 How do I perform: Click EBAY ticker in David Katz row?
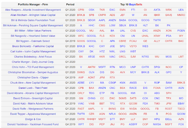tap(181, 104)
